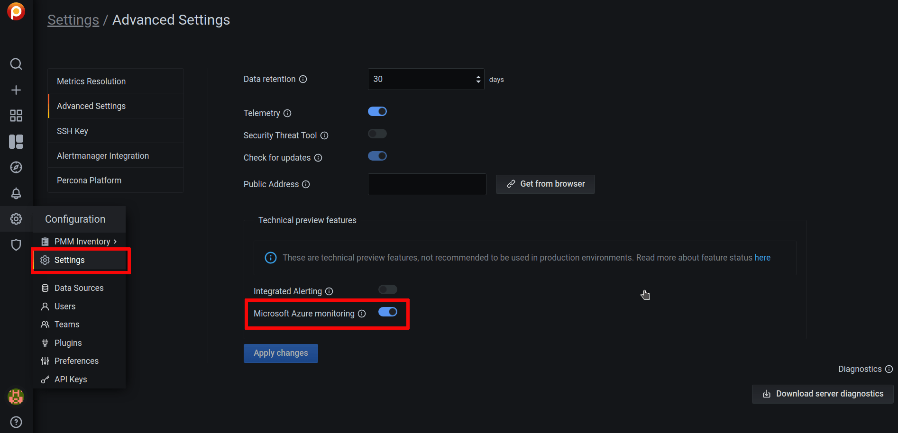Open the Percona Platform tab

(89, 180)
